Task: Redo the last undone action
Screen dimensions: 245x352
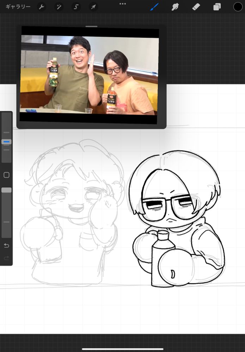Action: click(x=6, y=258)
